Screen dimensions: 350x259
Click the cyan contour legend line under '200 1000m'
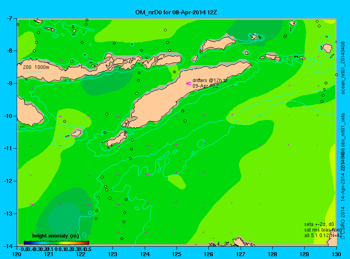(33, 72)
